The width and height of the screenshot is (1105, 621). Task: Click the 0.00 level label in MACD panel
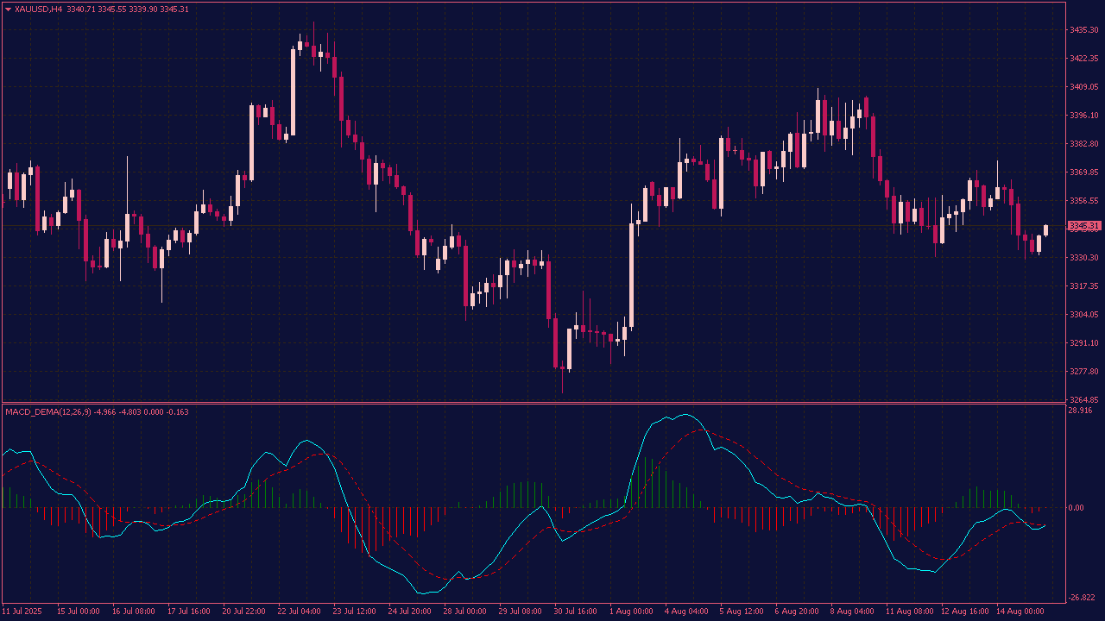pyautogui.click(x=1077, y=507)
